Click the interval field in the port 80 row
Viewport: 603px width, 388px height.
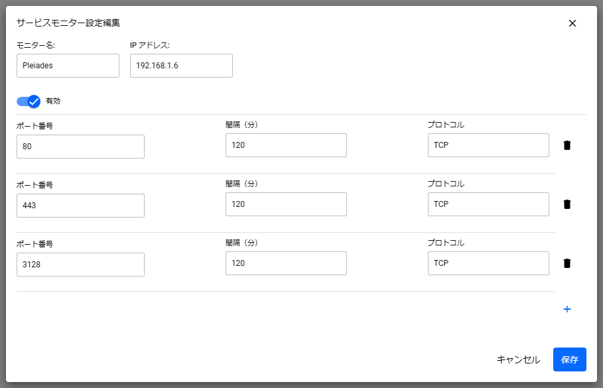tap(286, 145)
